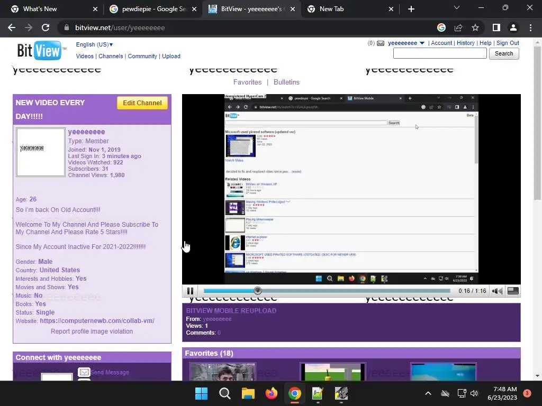542x406 pixels.
Task: Open Notepad++ taskbar icon
Action: [318, 393]
